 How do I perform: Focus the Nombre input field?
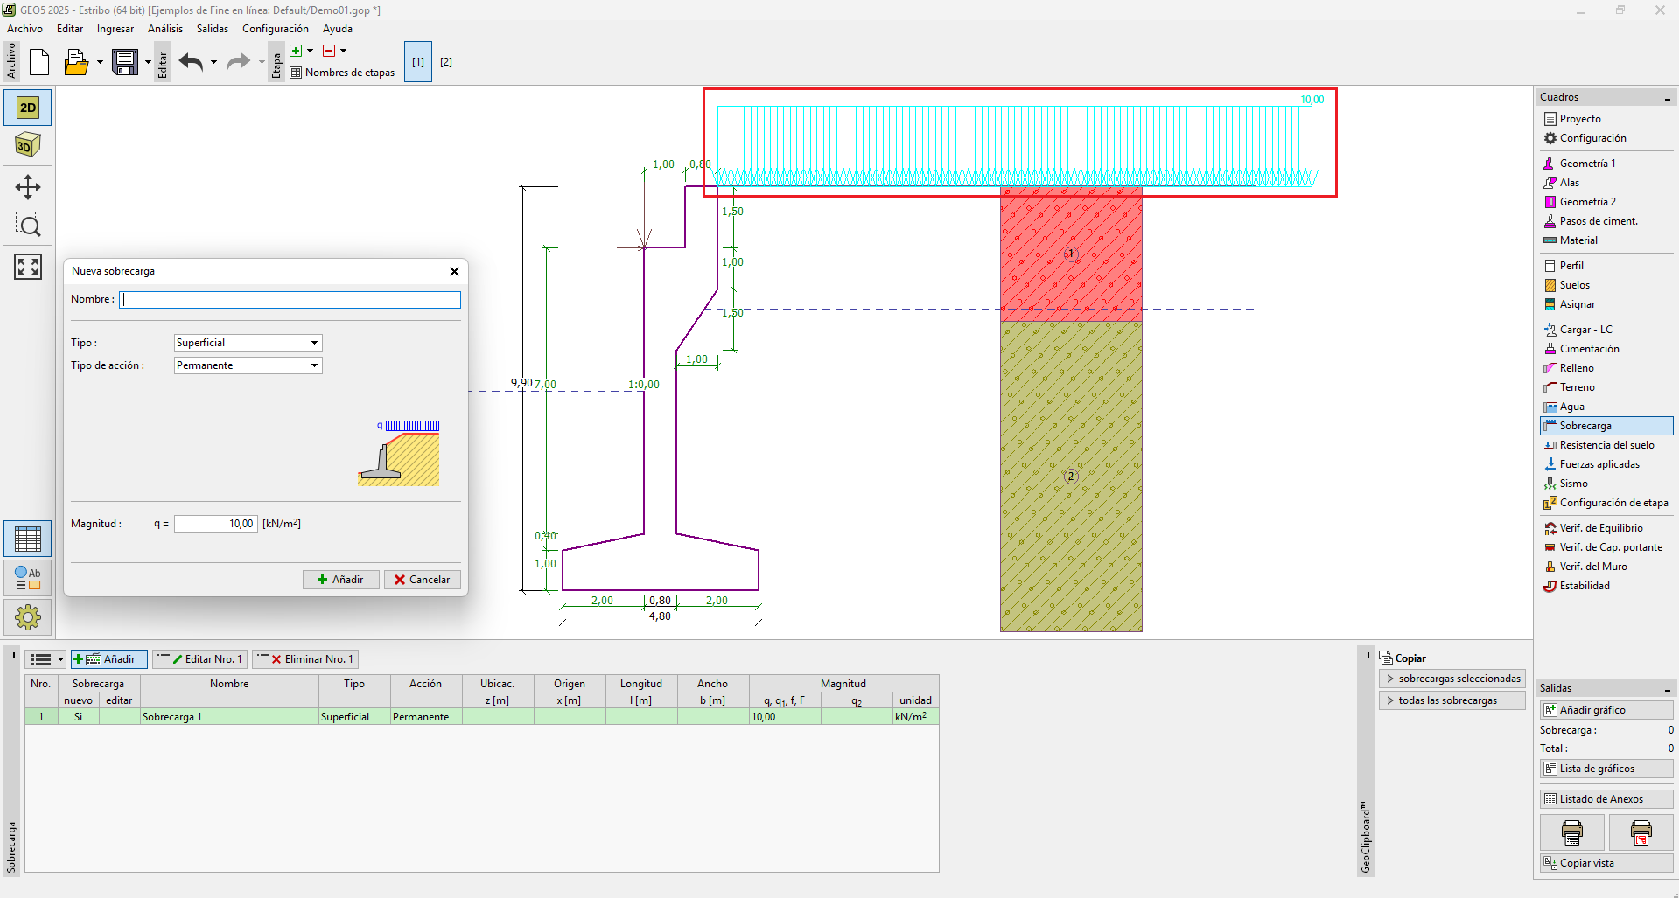tap(290, 300)
